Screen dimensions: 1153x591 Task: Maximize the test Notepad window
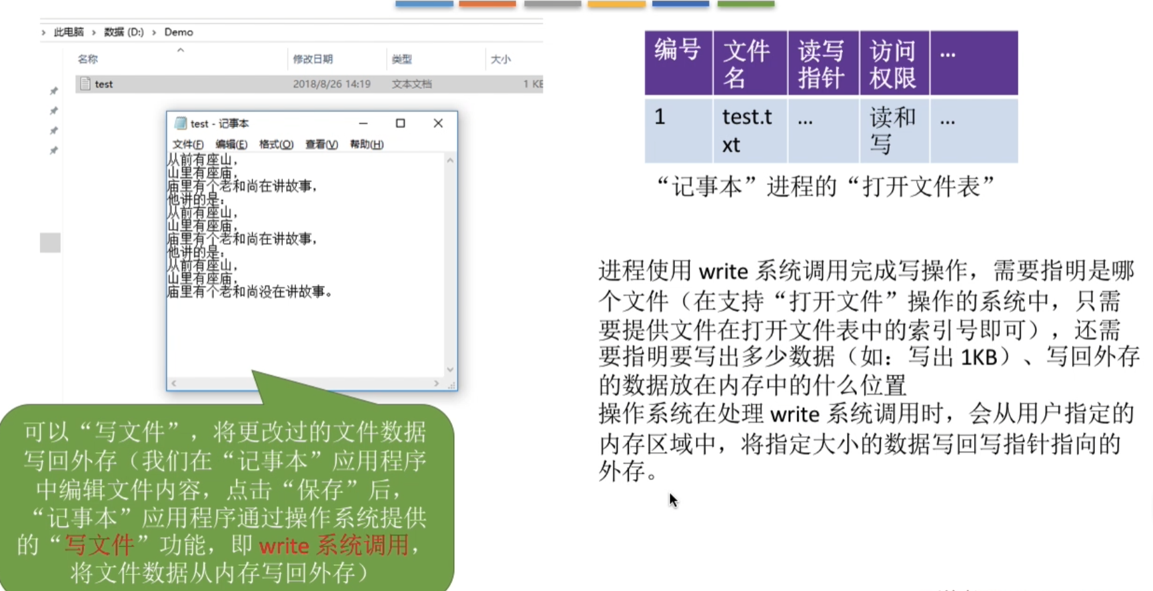(x=400, y=123)
